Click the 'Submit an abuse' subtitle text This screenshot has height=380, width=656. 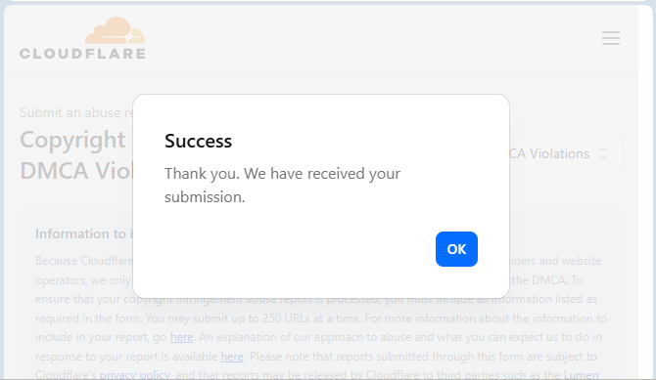tap(76, 112)
